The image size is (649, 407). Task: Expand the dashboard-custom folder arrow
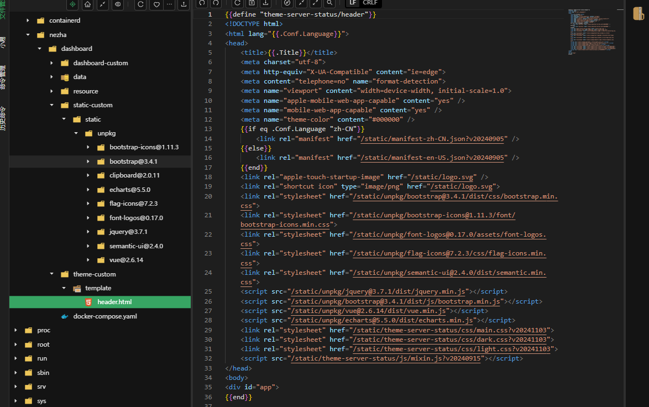[52, 63]
